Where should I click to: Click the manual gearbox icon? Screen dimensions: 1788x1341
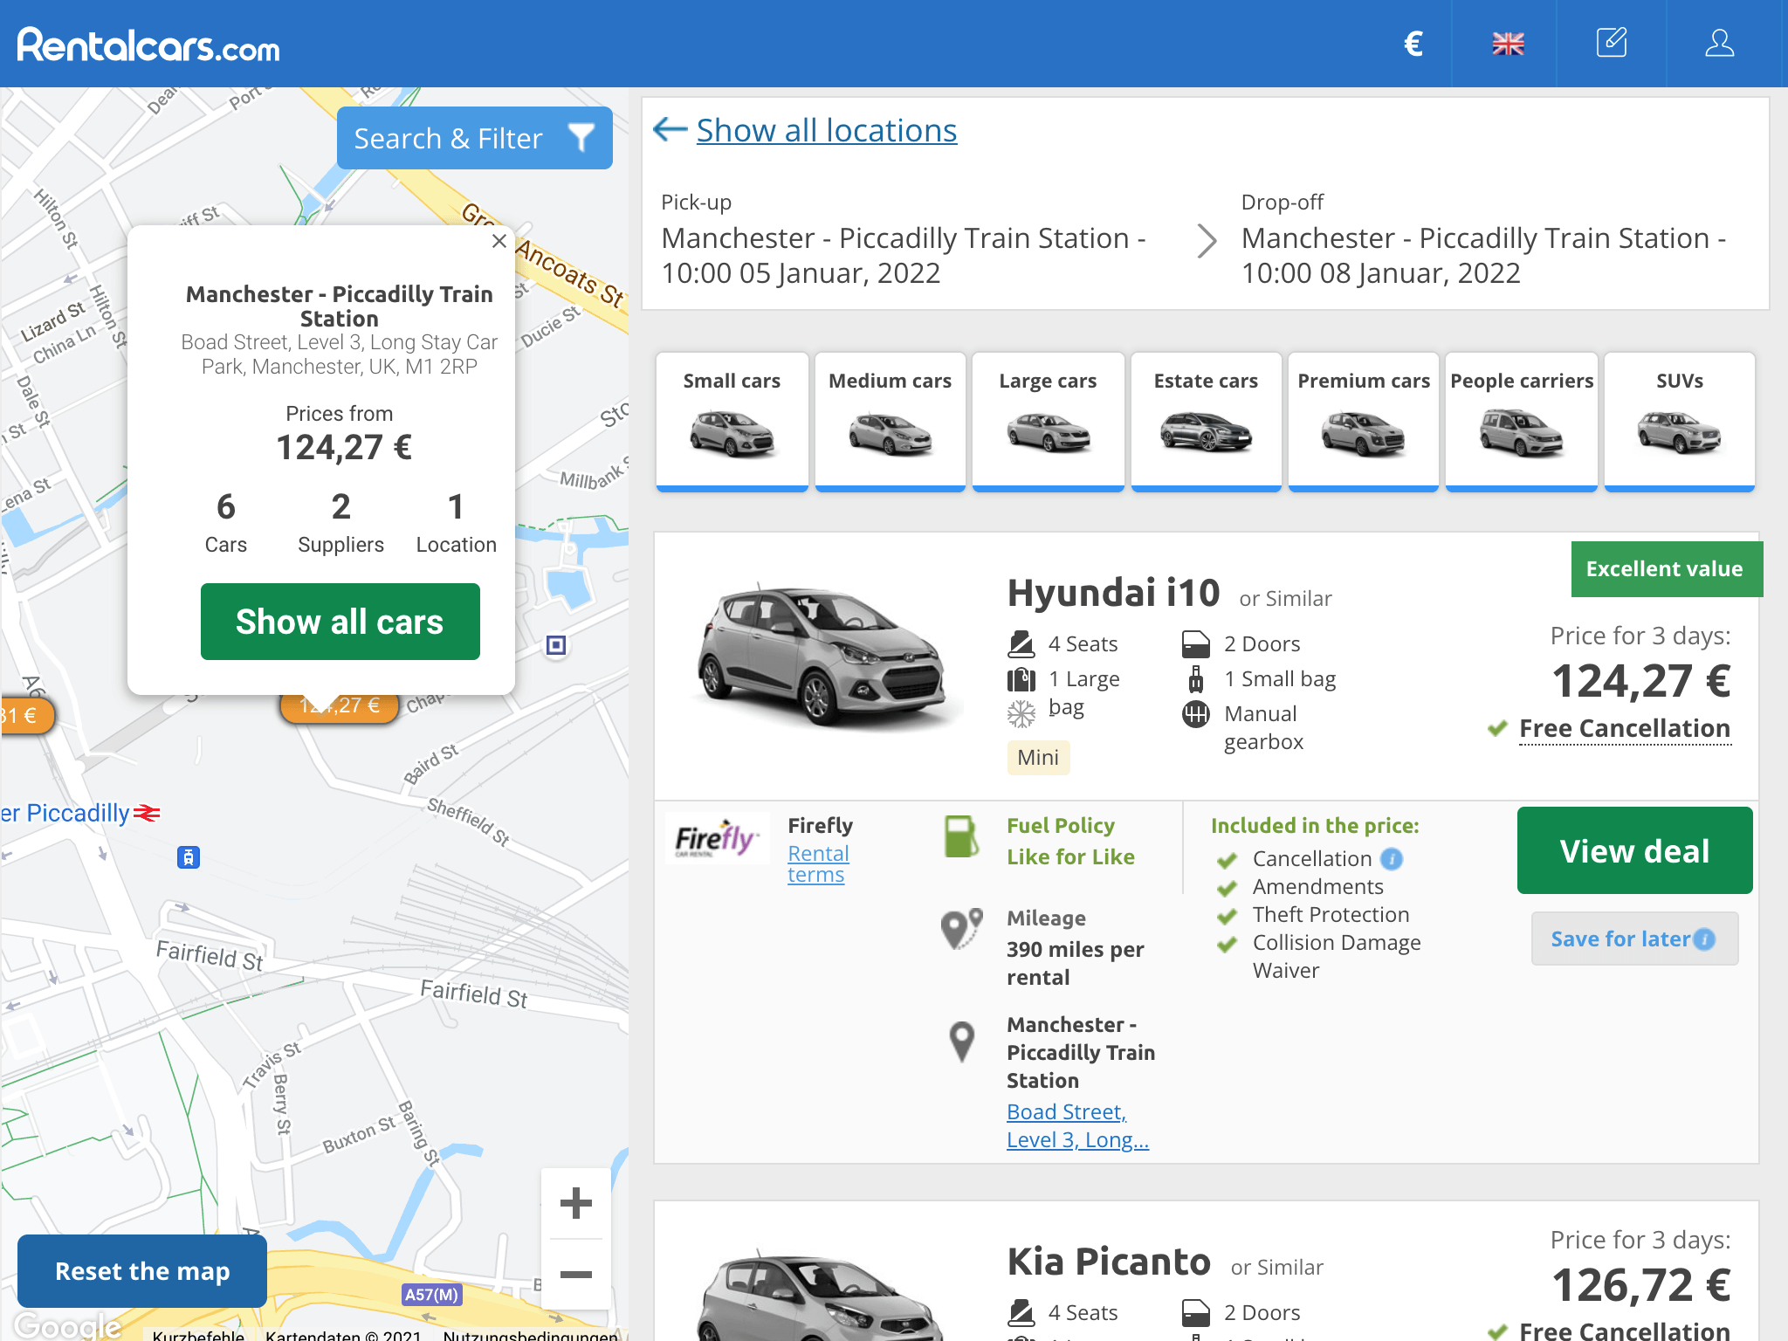pyautogui.click(x=1196, y=714)
